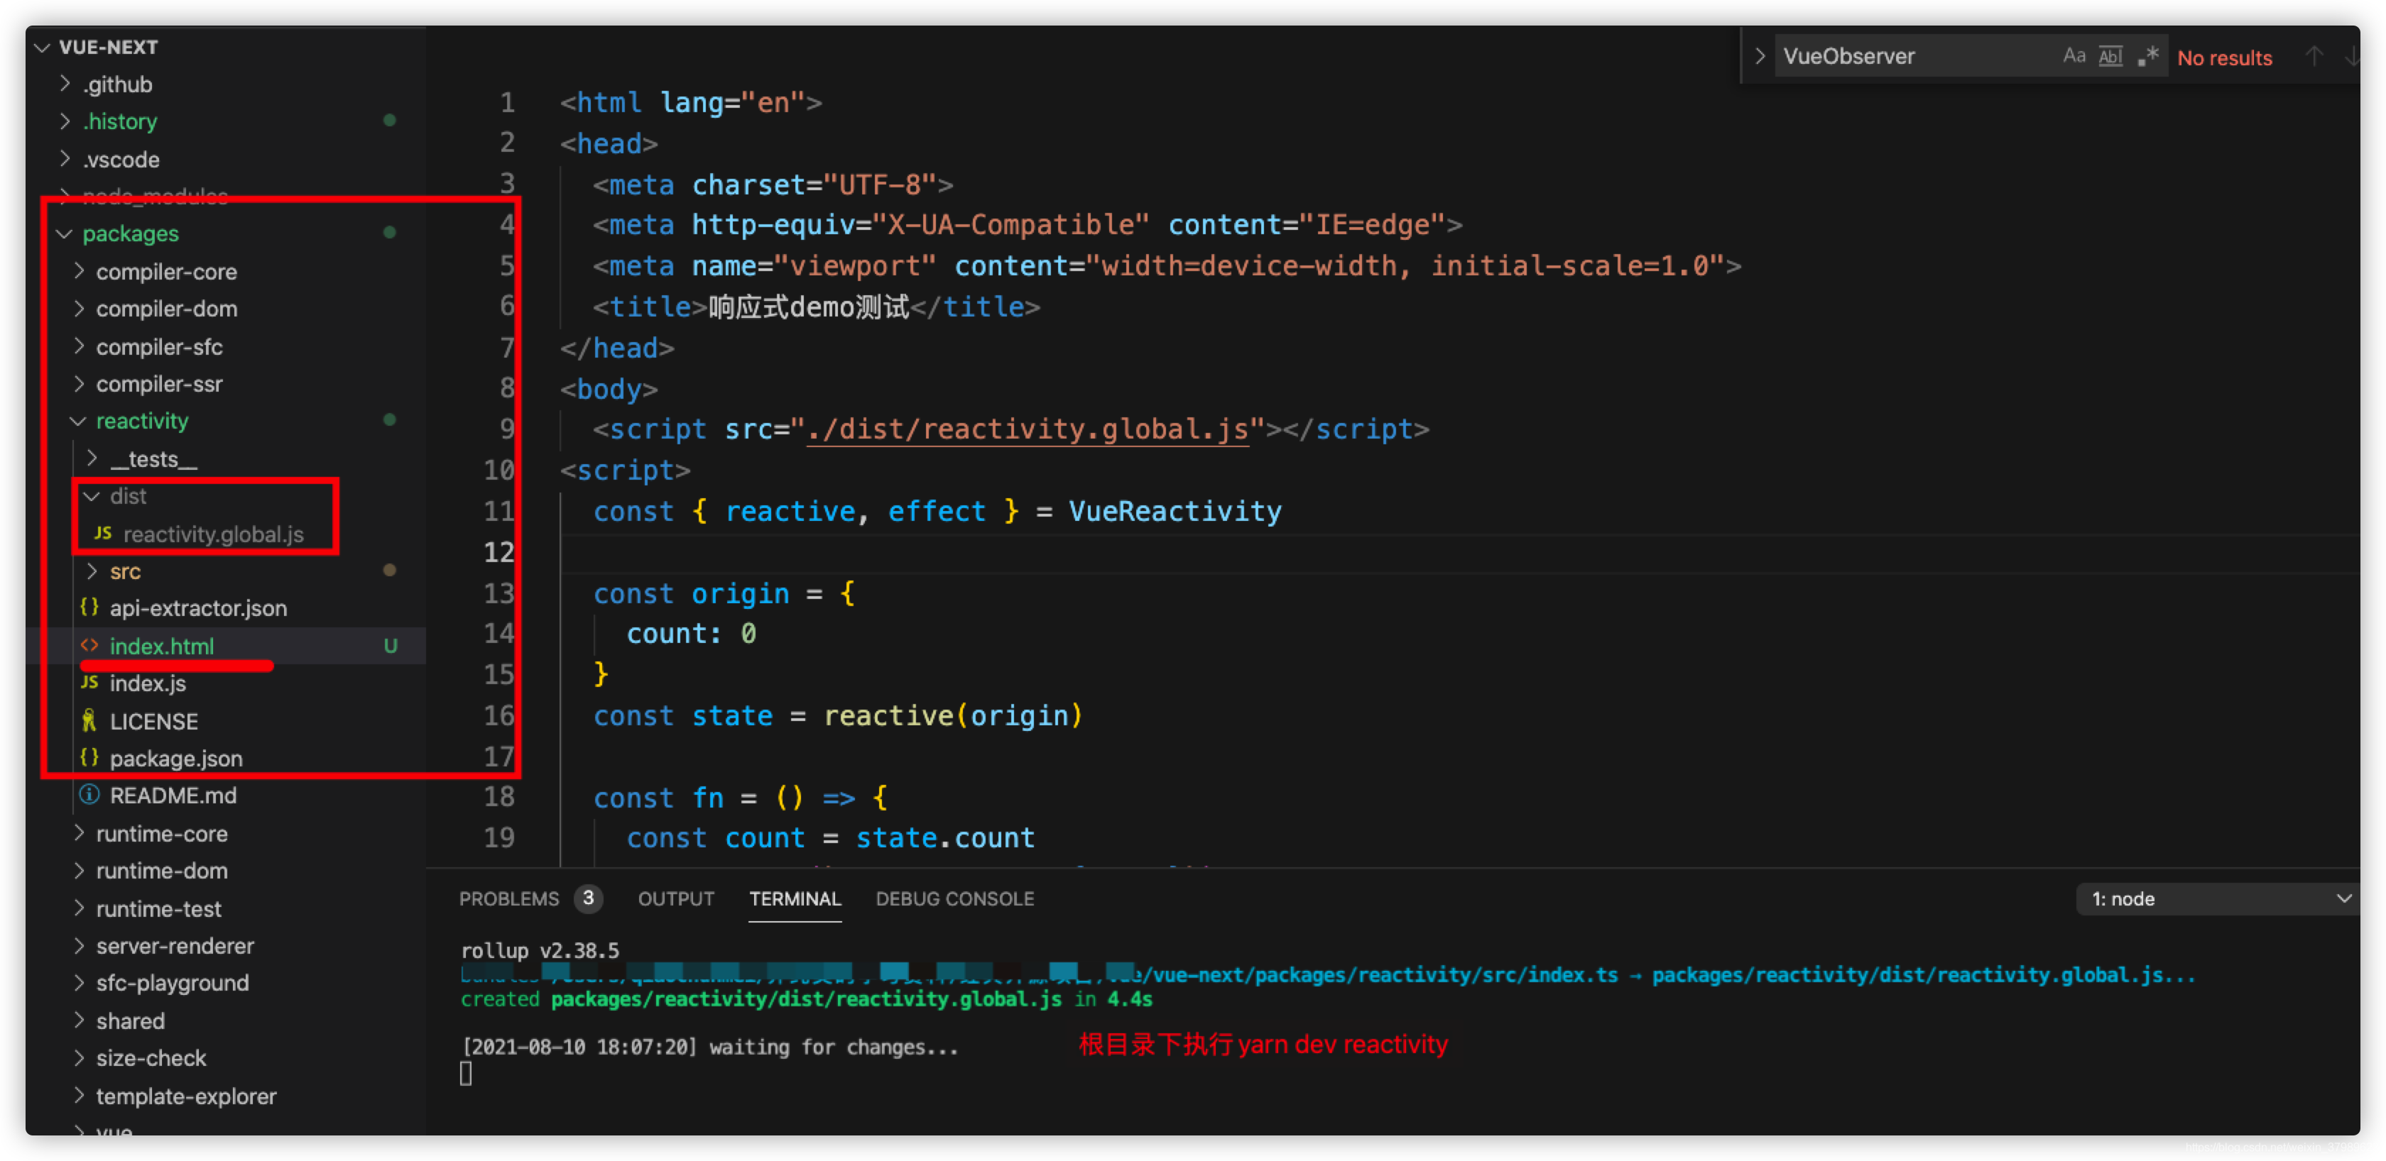
Task: Click the packages folder name
Action: tap(131, 233)
